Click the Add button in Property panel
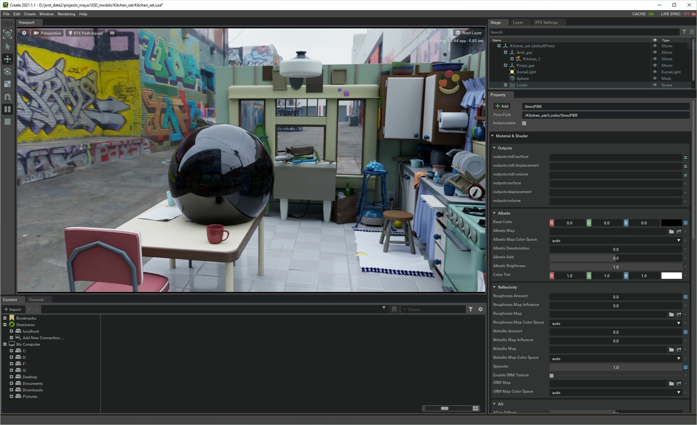Screen dimensions: 697x425 (x=502, y=106)
